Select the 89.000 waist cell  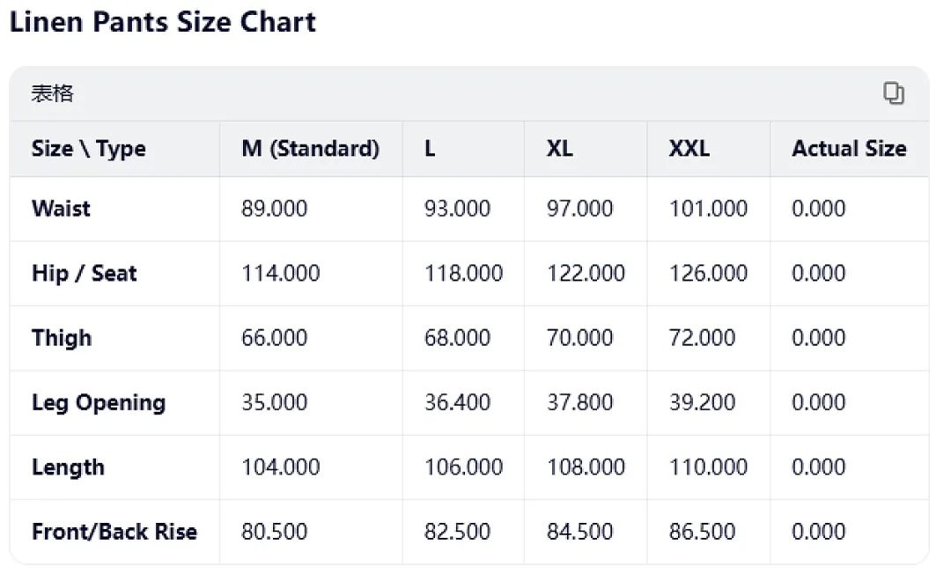274,209
